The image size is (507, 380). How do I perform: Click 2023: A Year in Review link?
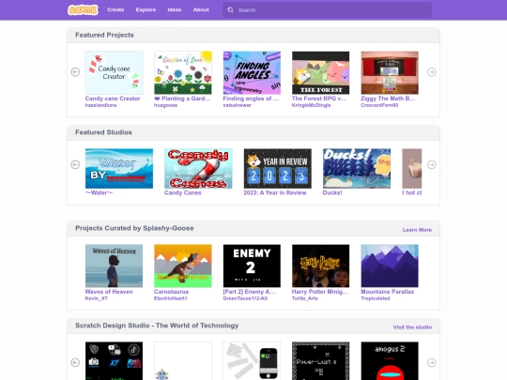[275, 193]
